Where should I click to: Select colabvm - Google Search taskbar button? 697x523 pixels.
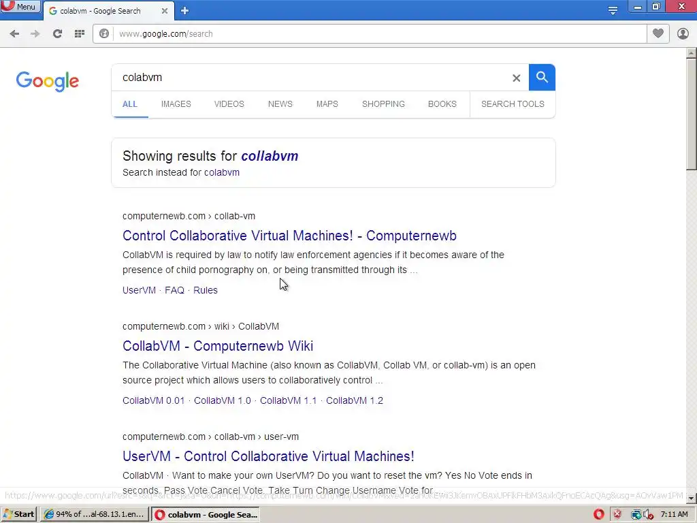click(206, 515)
